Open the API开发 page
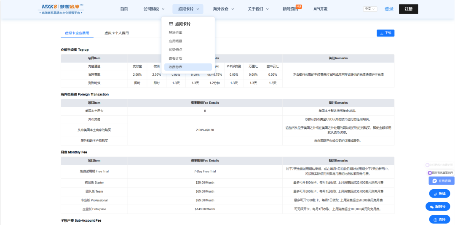The width and height of the screenshot is (455, 225). pos(320,9)
